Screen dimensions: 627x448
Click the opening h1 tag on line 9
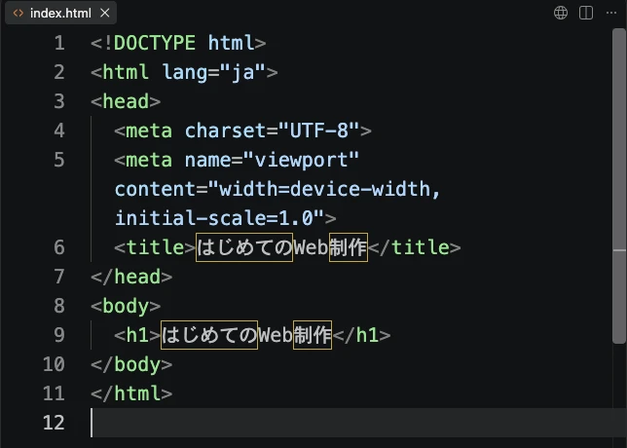click(x=137, y=335)
